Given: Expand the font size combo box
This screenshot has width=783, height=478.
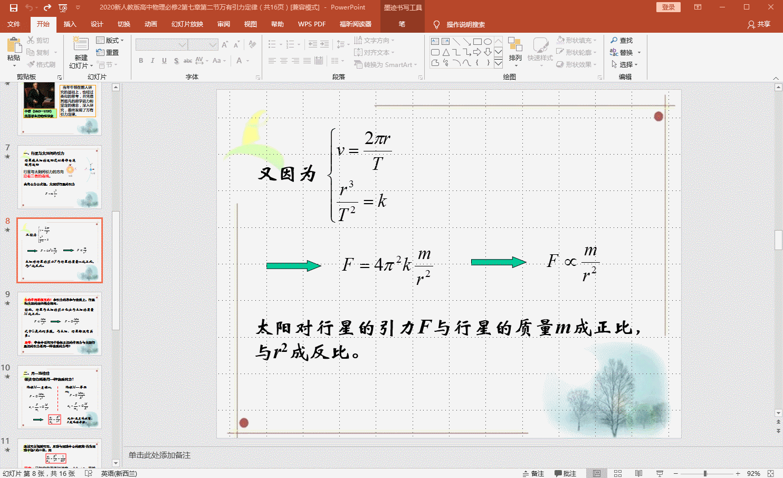Looking at the screenshot, I should coord(213,45).
